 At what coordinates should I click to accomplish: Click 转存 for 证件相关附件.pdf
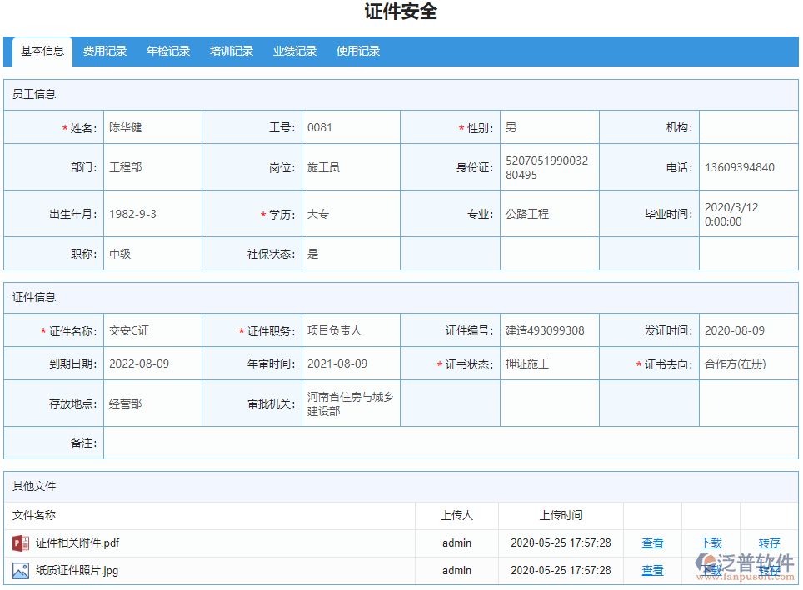[769, 543]
